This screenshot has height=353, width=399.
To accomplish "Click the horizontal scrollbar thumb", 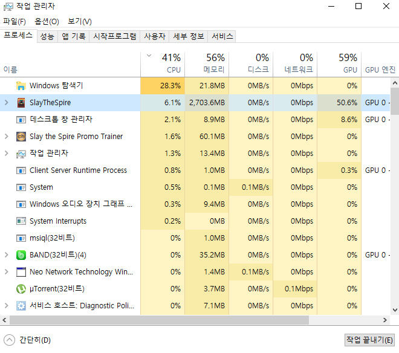I will (x=159, y=320).
